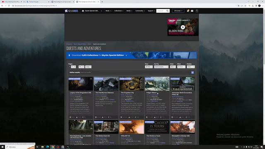
Task: Open Moonpath to Elsweyr thumbnail image
Action: click(183, 127)
